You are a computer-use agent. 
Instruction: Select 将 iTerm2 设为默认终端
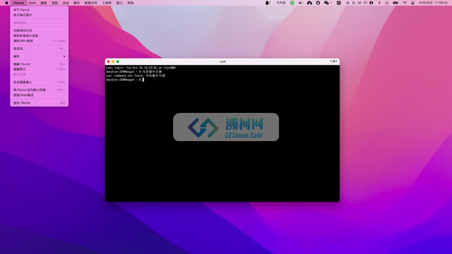39,90
